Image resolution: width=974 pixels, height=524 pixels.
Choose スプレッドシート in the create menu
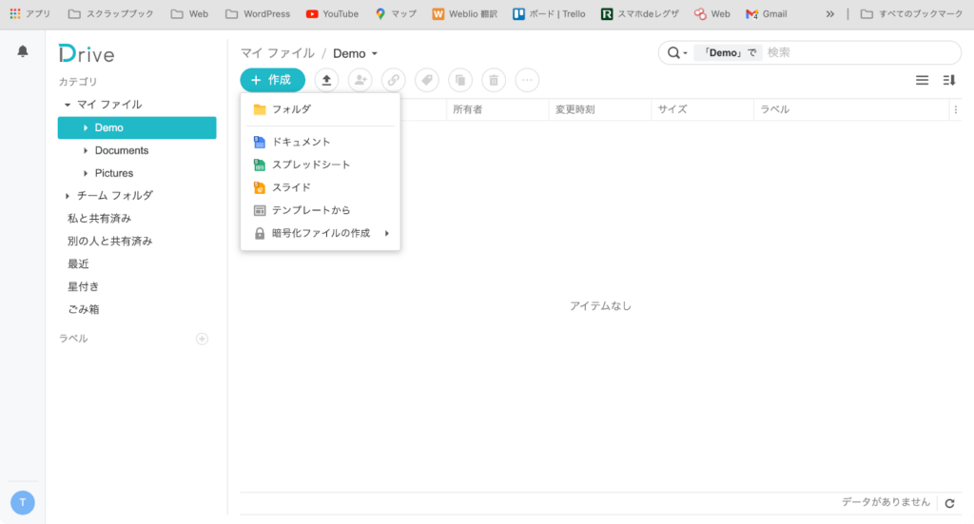click(x=311, y=165)
